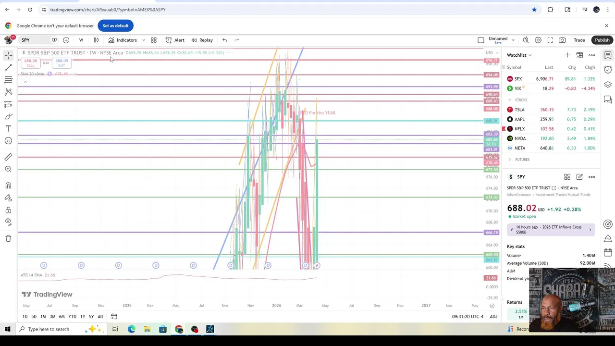Image resolution: width=615 pixels, height=346 pixels.
Task: Expand the Unnamed layout dropdown arrow
Action: pyautogui.click(x=513, y=40)
